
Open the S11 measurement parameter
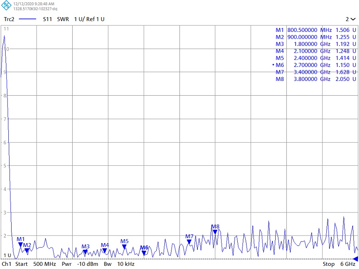[48, 19]
